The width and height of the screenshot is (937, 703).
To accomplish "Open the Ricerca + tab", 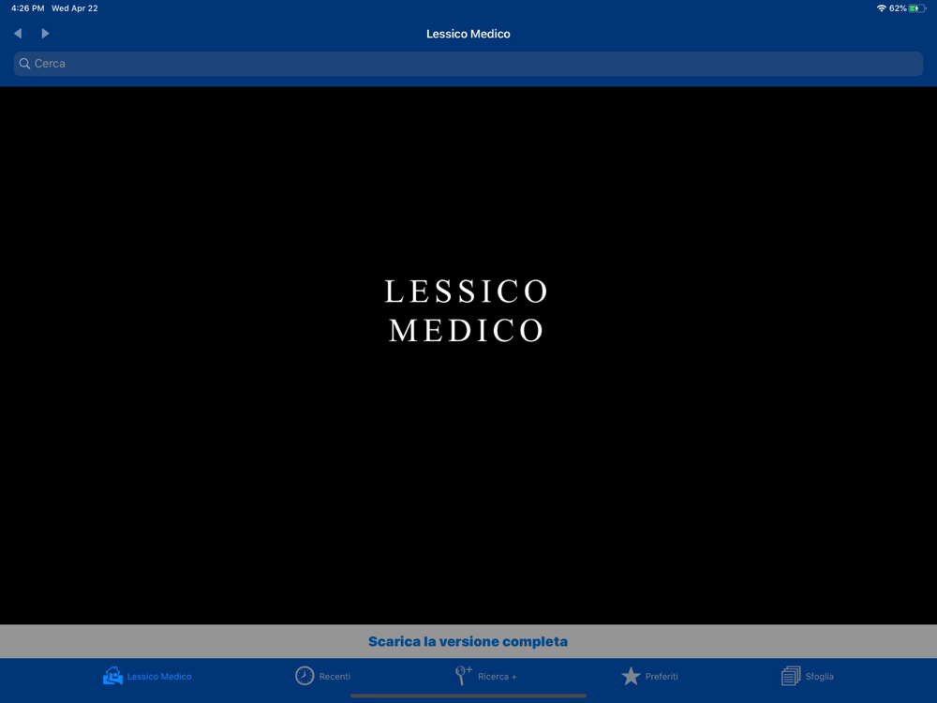I will point(485,676).
